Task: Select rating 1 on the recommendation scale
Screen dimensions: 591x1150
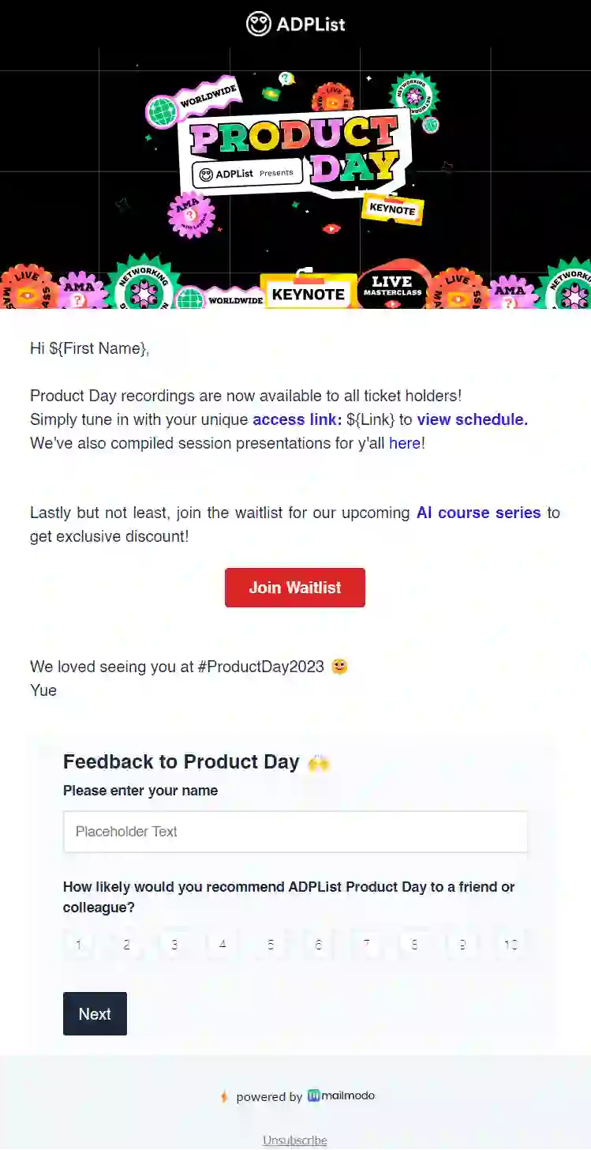Action: (78, 944)
